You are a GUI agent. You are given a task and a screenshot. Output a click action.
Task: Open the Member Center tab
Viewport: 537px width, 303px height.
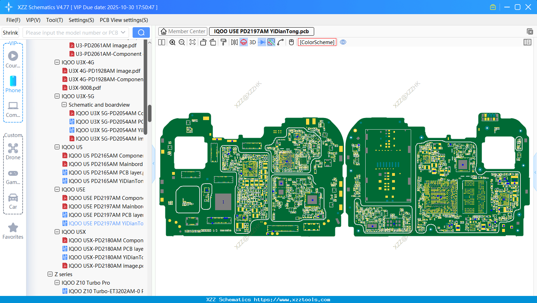tap(183, 31)
